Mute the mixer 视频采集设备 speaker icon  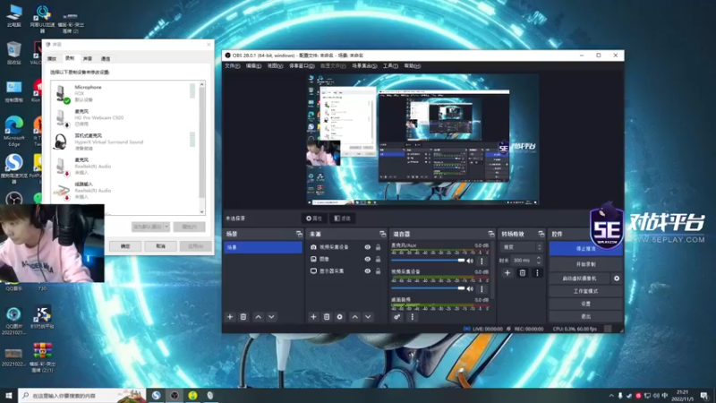(471, 288)
